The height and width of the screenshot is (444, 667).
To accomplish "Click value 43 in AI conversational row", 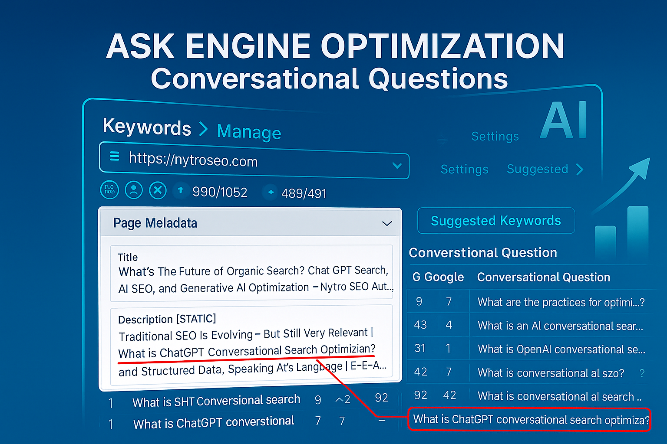I will pos(420,325).
